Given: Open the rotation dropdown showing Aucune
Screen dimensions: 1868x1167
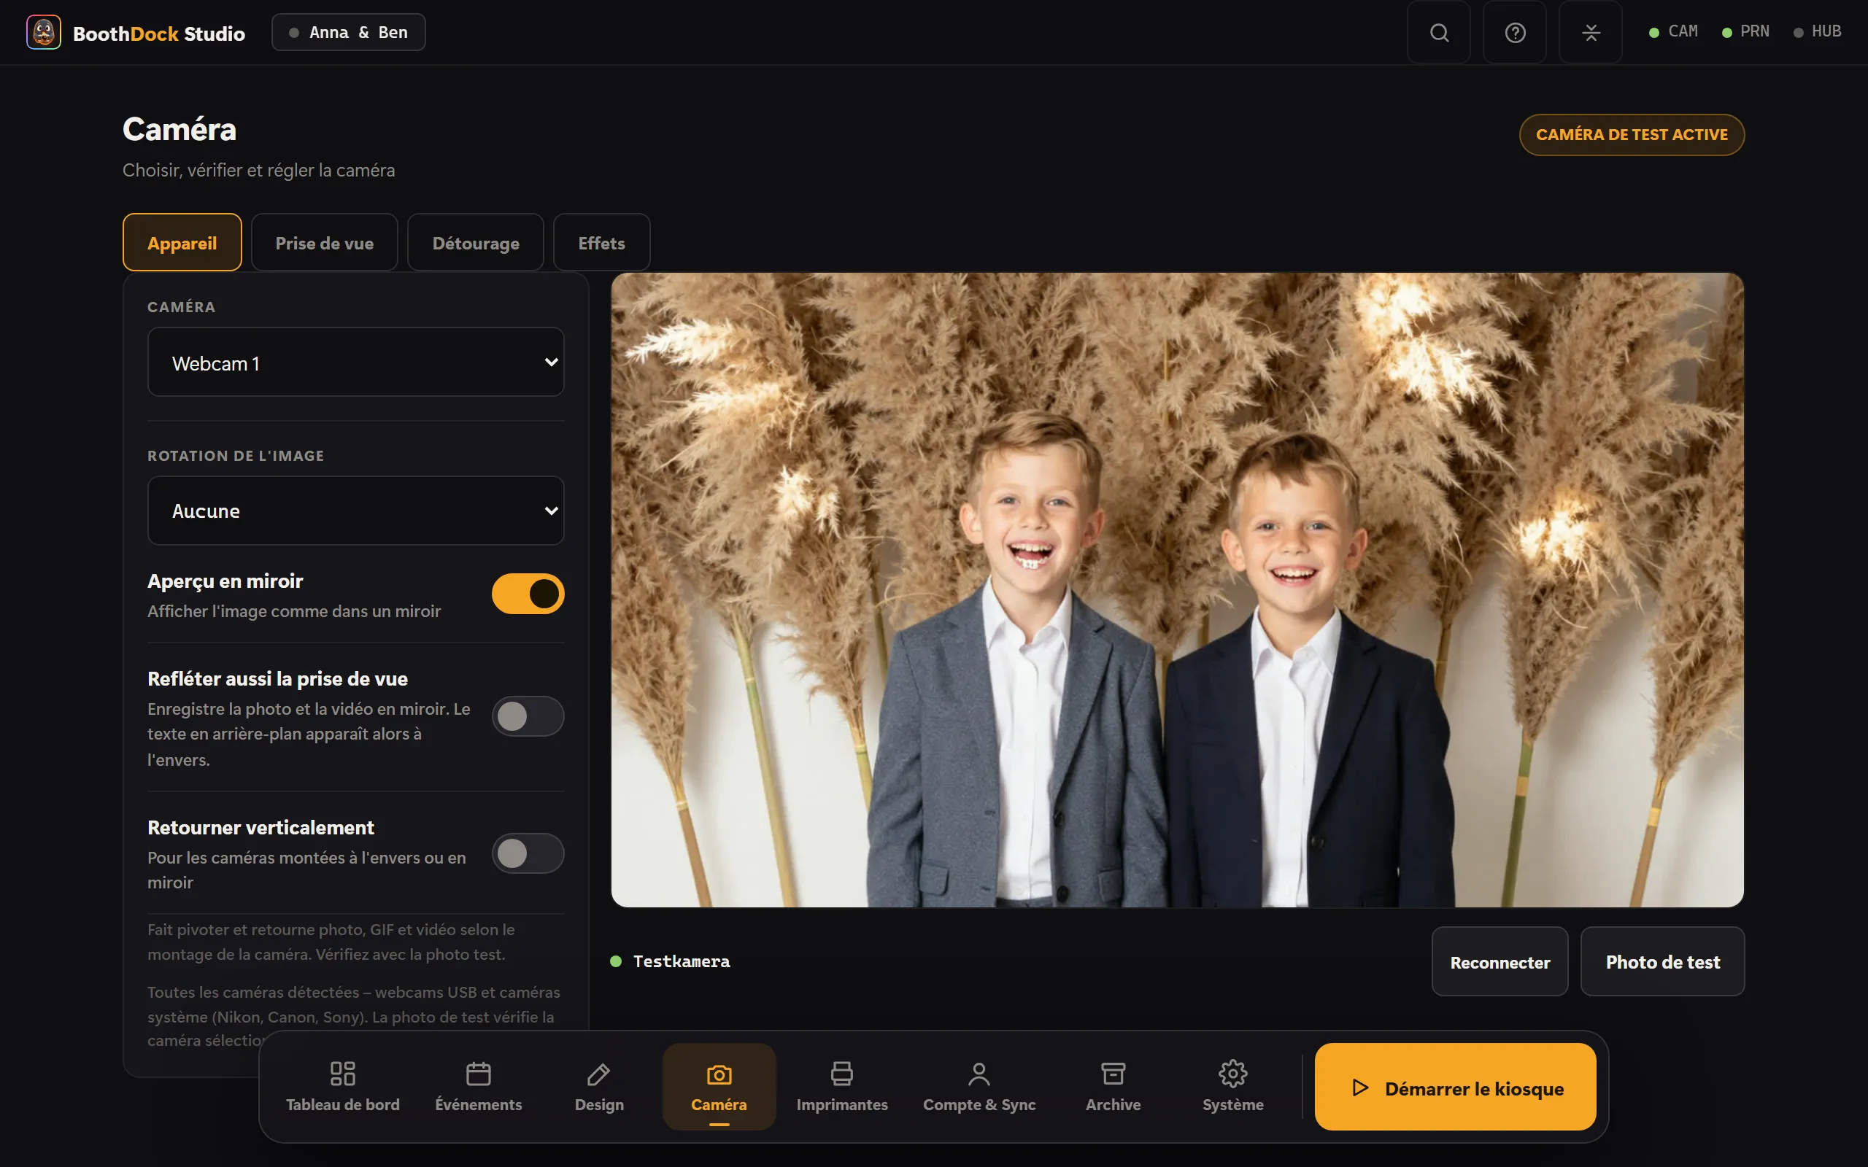Looking at the screenshot, I should click(x=356, y=510).
